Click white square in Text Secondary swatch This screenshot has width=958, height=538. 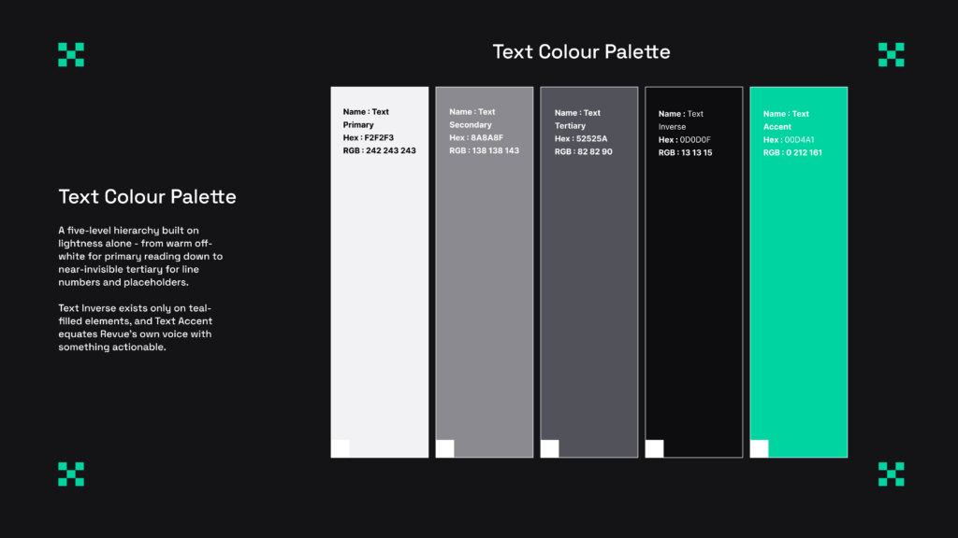click(444, 448)
